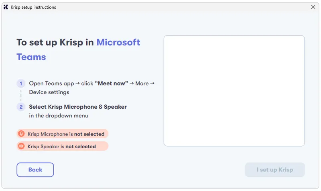Click the Open Teams app instruction text
This screenshot has height=191, width=321.
pyautogui.click(x=51, y=84)
